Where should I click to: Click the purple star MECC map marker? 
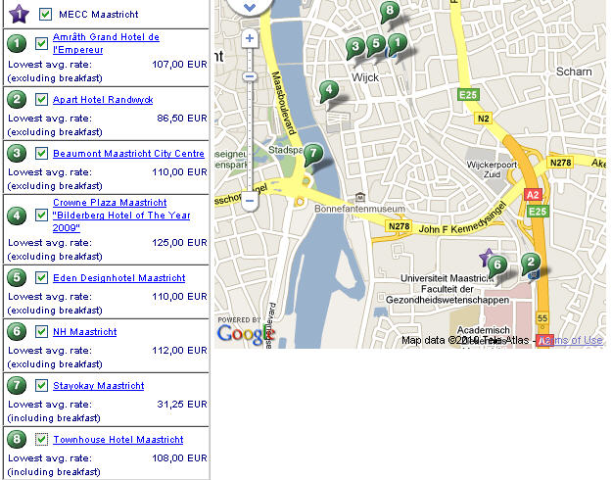point(486,257)
